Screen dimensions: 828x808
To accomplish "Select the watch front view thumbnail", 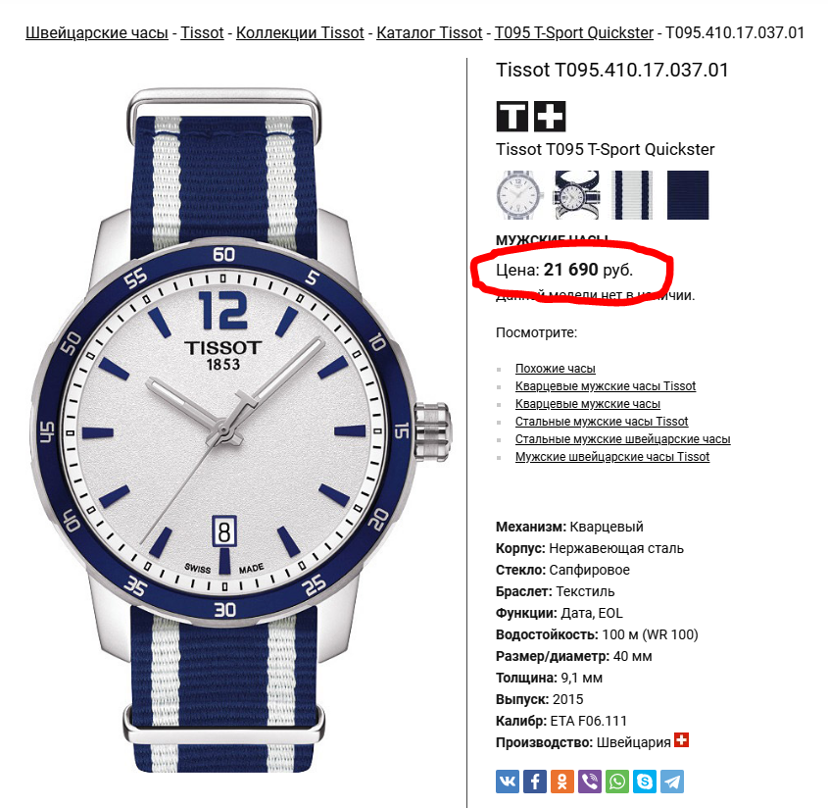I will tap(519, 195).
